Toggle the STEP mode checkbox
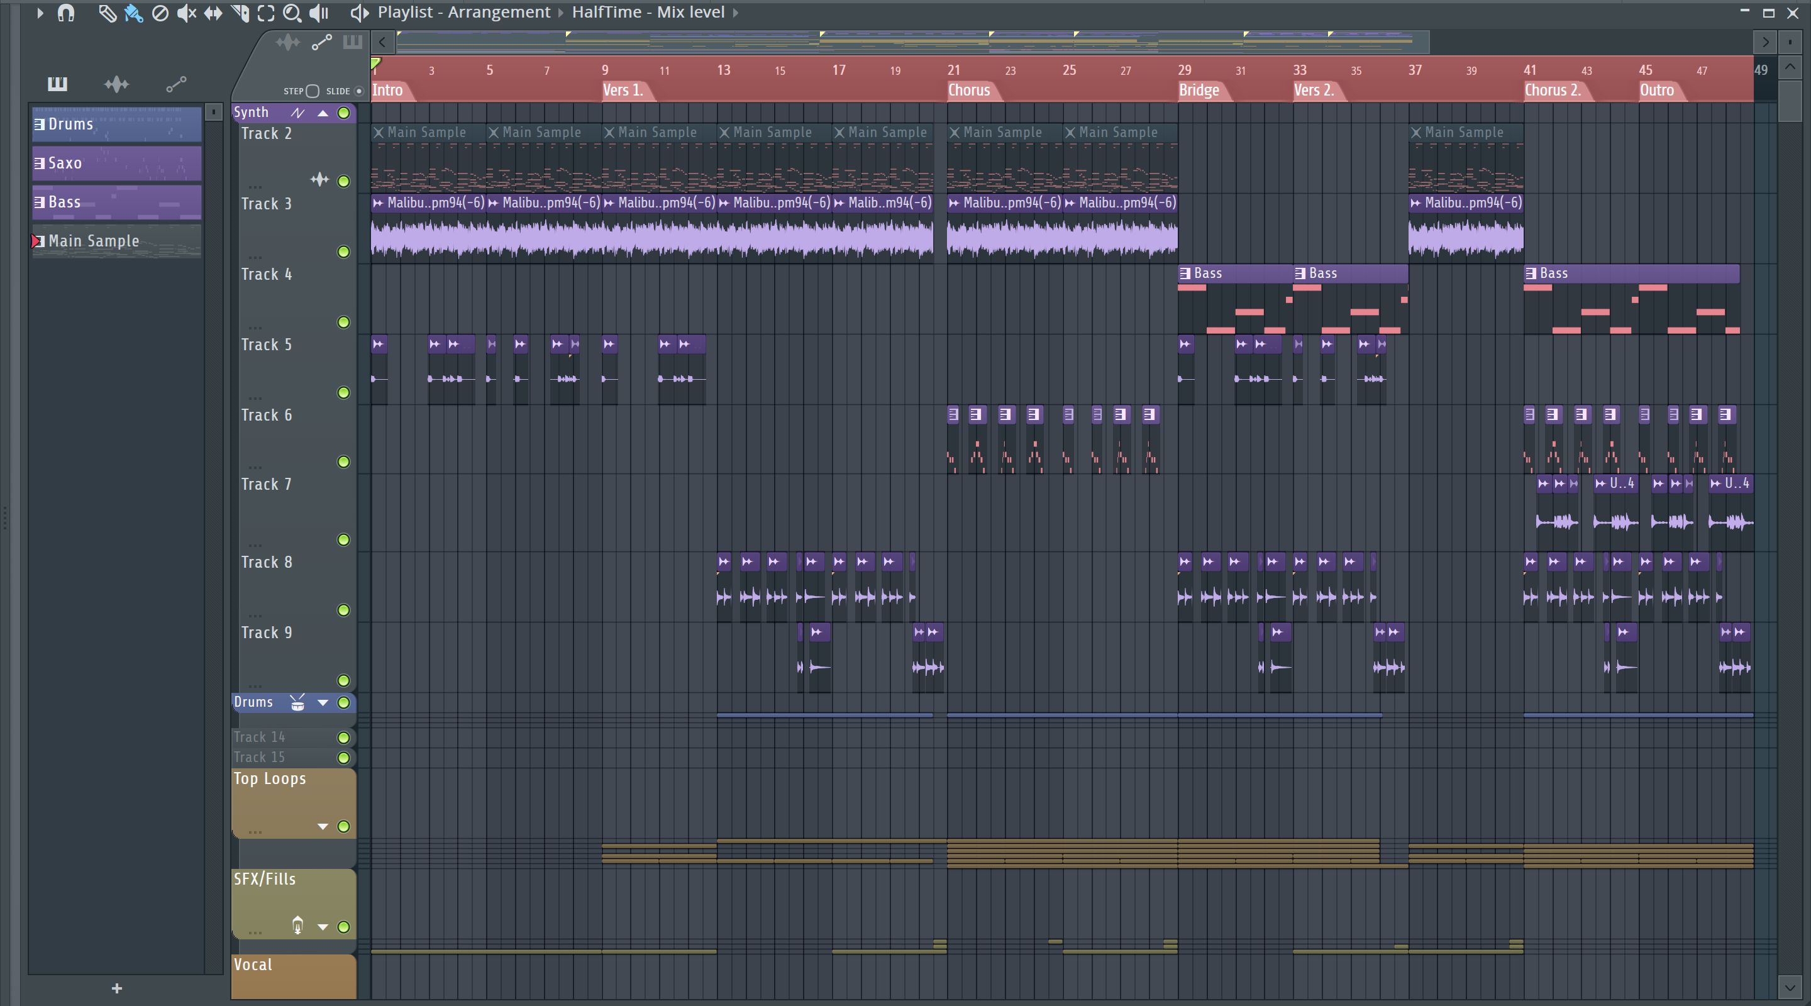The height and width of the screenshot is (1006, 1811). click(313, 91)
